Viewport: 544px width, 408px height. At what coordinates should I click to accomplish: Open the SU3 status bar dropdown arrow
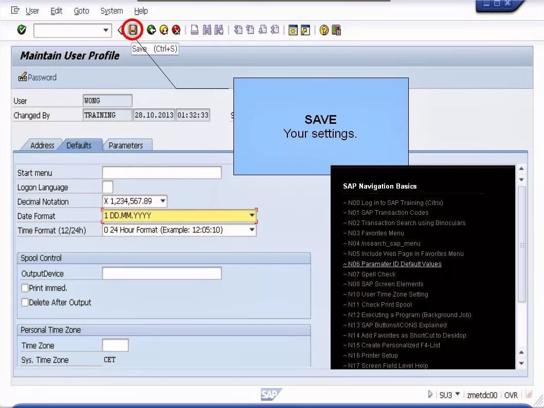pyautogui.click(x=458, y=394)
